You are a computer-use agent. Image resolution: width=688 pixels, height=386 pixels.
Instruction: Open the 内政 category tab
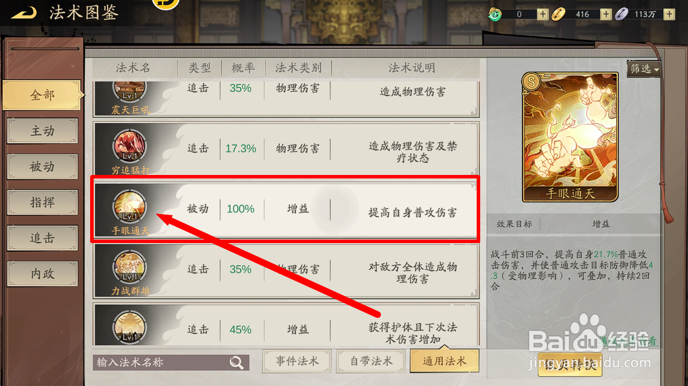click(x=42, y=274)
